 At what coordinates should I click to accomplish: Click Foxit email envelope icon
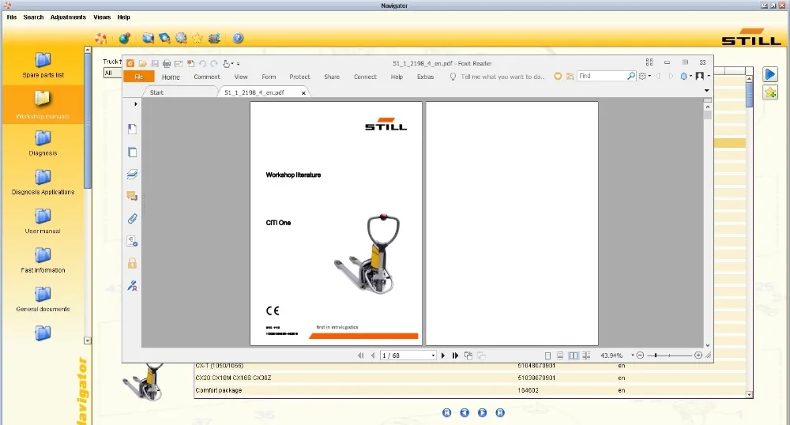click(x=179, y=63)
